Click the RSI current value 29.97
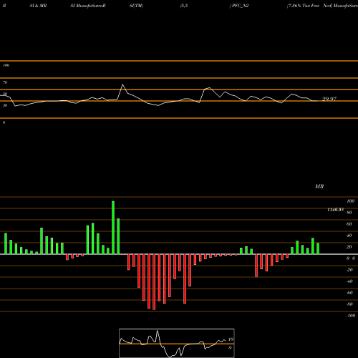This screenshot has width=358, height=358. click(329, 99)
